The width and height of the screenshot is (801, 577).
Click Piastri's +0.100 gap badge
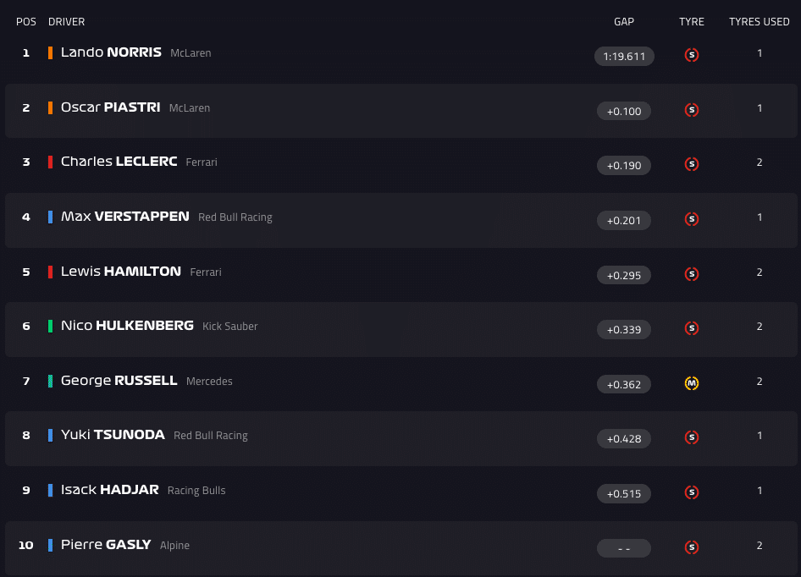[x=624, y=111]
